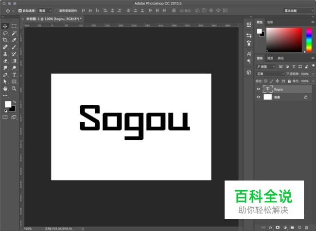Viewport: 316px width, 231px height.
Task: Toggle lock image pixels brush icon
Action: [272, 81]
